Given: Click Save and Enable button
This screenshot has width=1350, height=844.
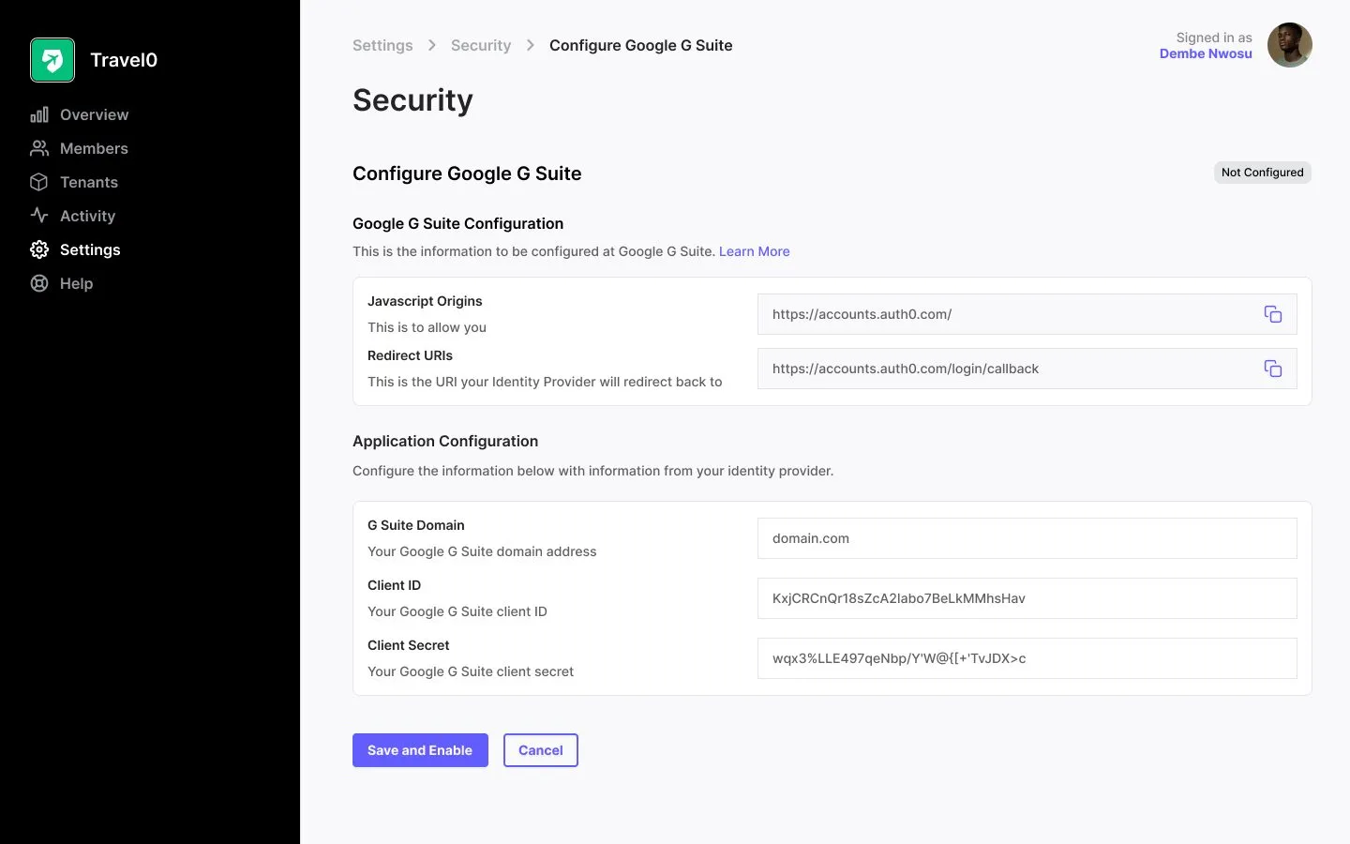Looking at the screenshot, I should tap(420, 750).
